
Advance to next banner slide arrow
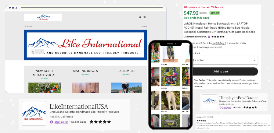[41, 52]
